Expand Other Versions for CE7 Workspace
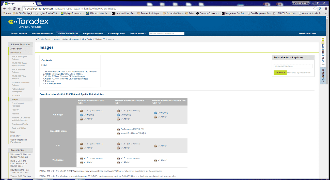The height and width of the screenshot is (180, 330). (134, 158)
